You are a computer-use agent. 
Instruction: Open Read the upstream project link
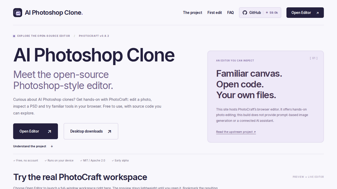[236, 132]
